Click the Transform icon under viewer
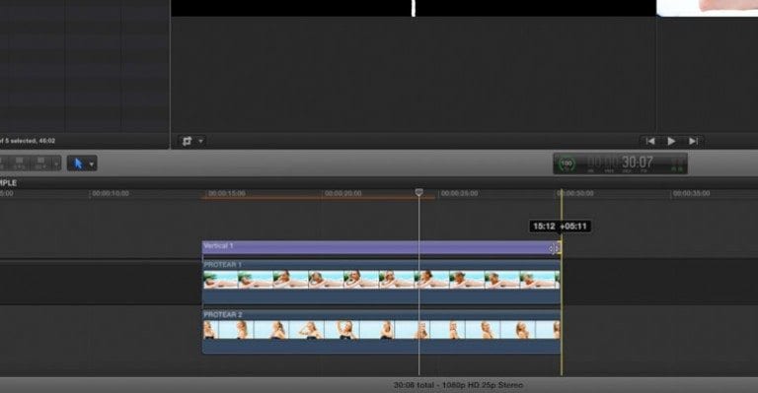Image resolution: width=758 pixels, height=393 pixels. point(188,141)
